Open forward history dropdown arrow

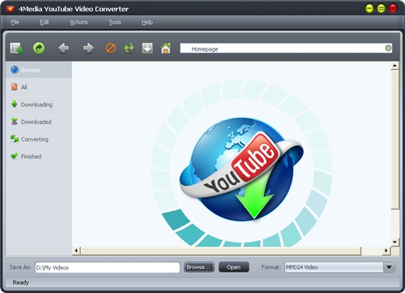tap(97, 49)
